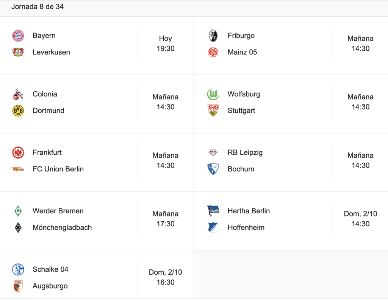Click the Werder Bremen diamond logo
This screenshot has height=300, width=388.
click(x=18, y=211)
